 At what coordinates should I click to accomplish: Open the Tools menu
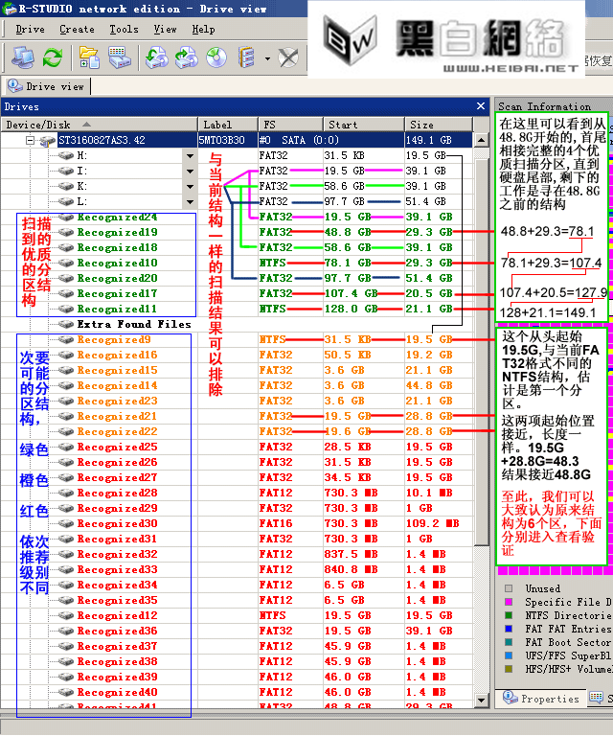(124, 29)
